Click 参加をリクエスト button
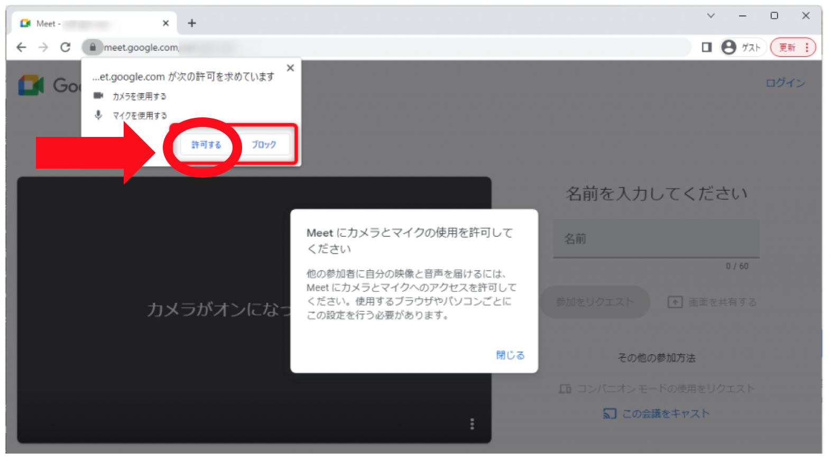Viewport: 831px width, 461px height. click(595, 302)
